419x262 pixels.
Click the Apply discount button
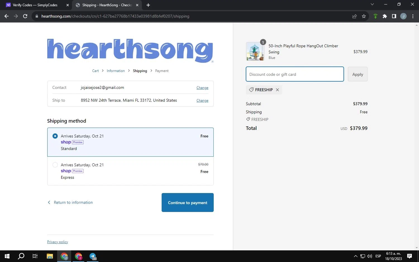[x=358, y=74]
